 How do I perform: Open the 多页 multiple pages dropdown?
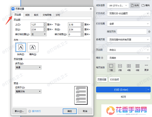(x=28, y=67)
